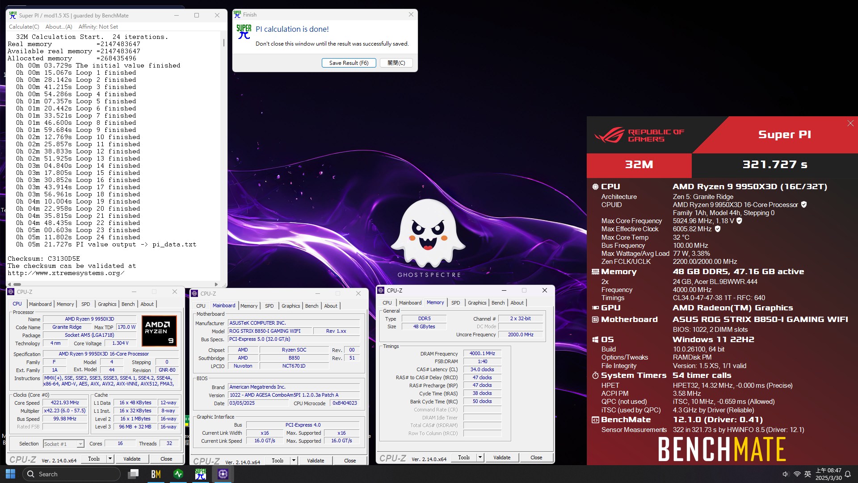
Task: Click the volume tray icon
Action: [786, 474]
